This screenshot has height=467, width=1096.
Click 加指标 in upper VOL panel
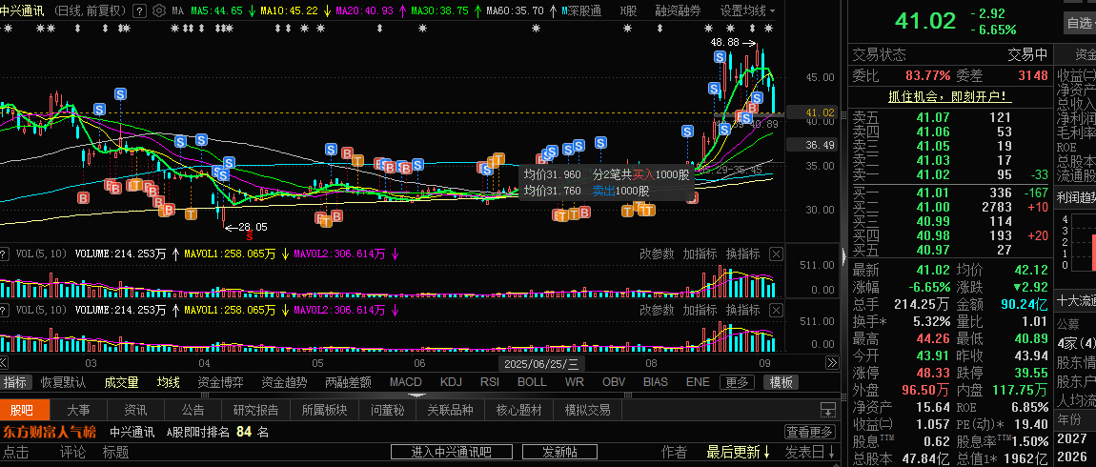(x=700, y=254)
